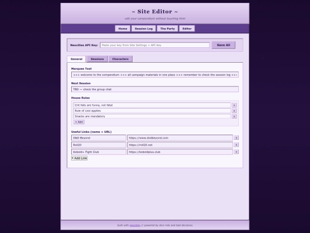310x233 pixels.
Task: Edit the koboldplus.club URL field
Action: point(180,152)
